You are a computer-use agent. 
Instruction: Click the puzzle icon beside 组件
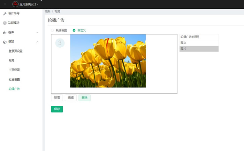click(x=5, y=32)
